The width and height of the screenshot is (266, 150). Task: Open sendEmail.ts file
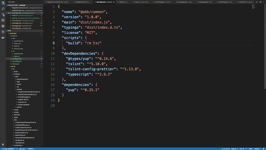[x=20, y=140]
